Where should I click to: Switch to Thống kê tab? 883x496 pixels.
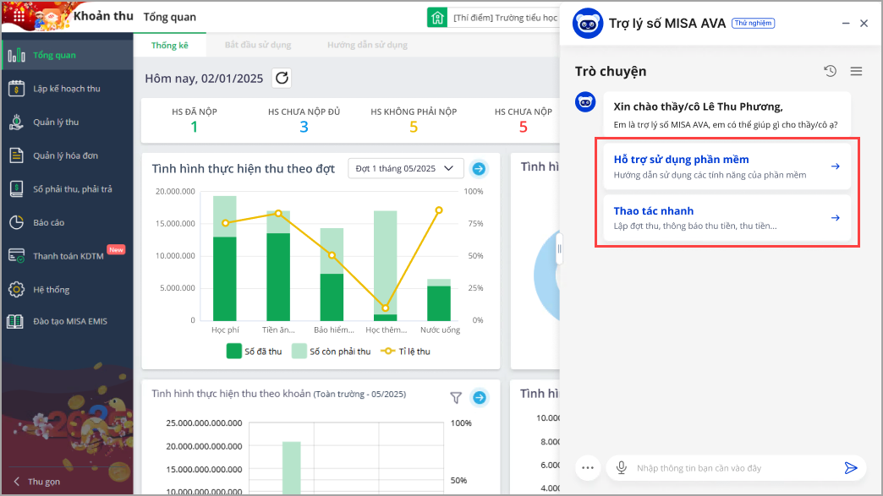[169, 45]
